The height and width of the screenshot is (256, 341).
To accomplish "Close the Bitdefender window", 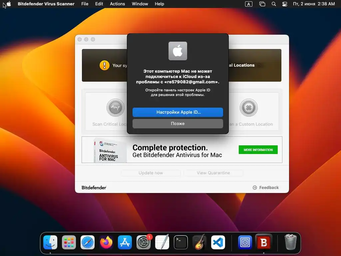I will coord(80,39).
